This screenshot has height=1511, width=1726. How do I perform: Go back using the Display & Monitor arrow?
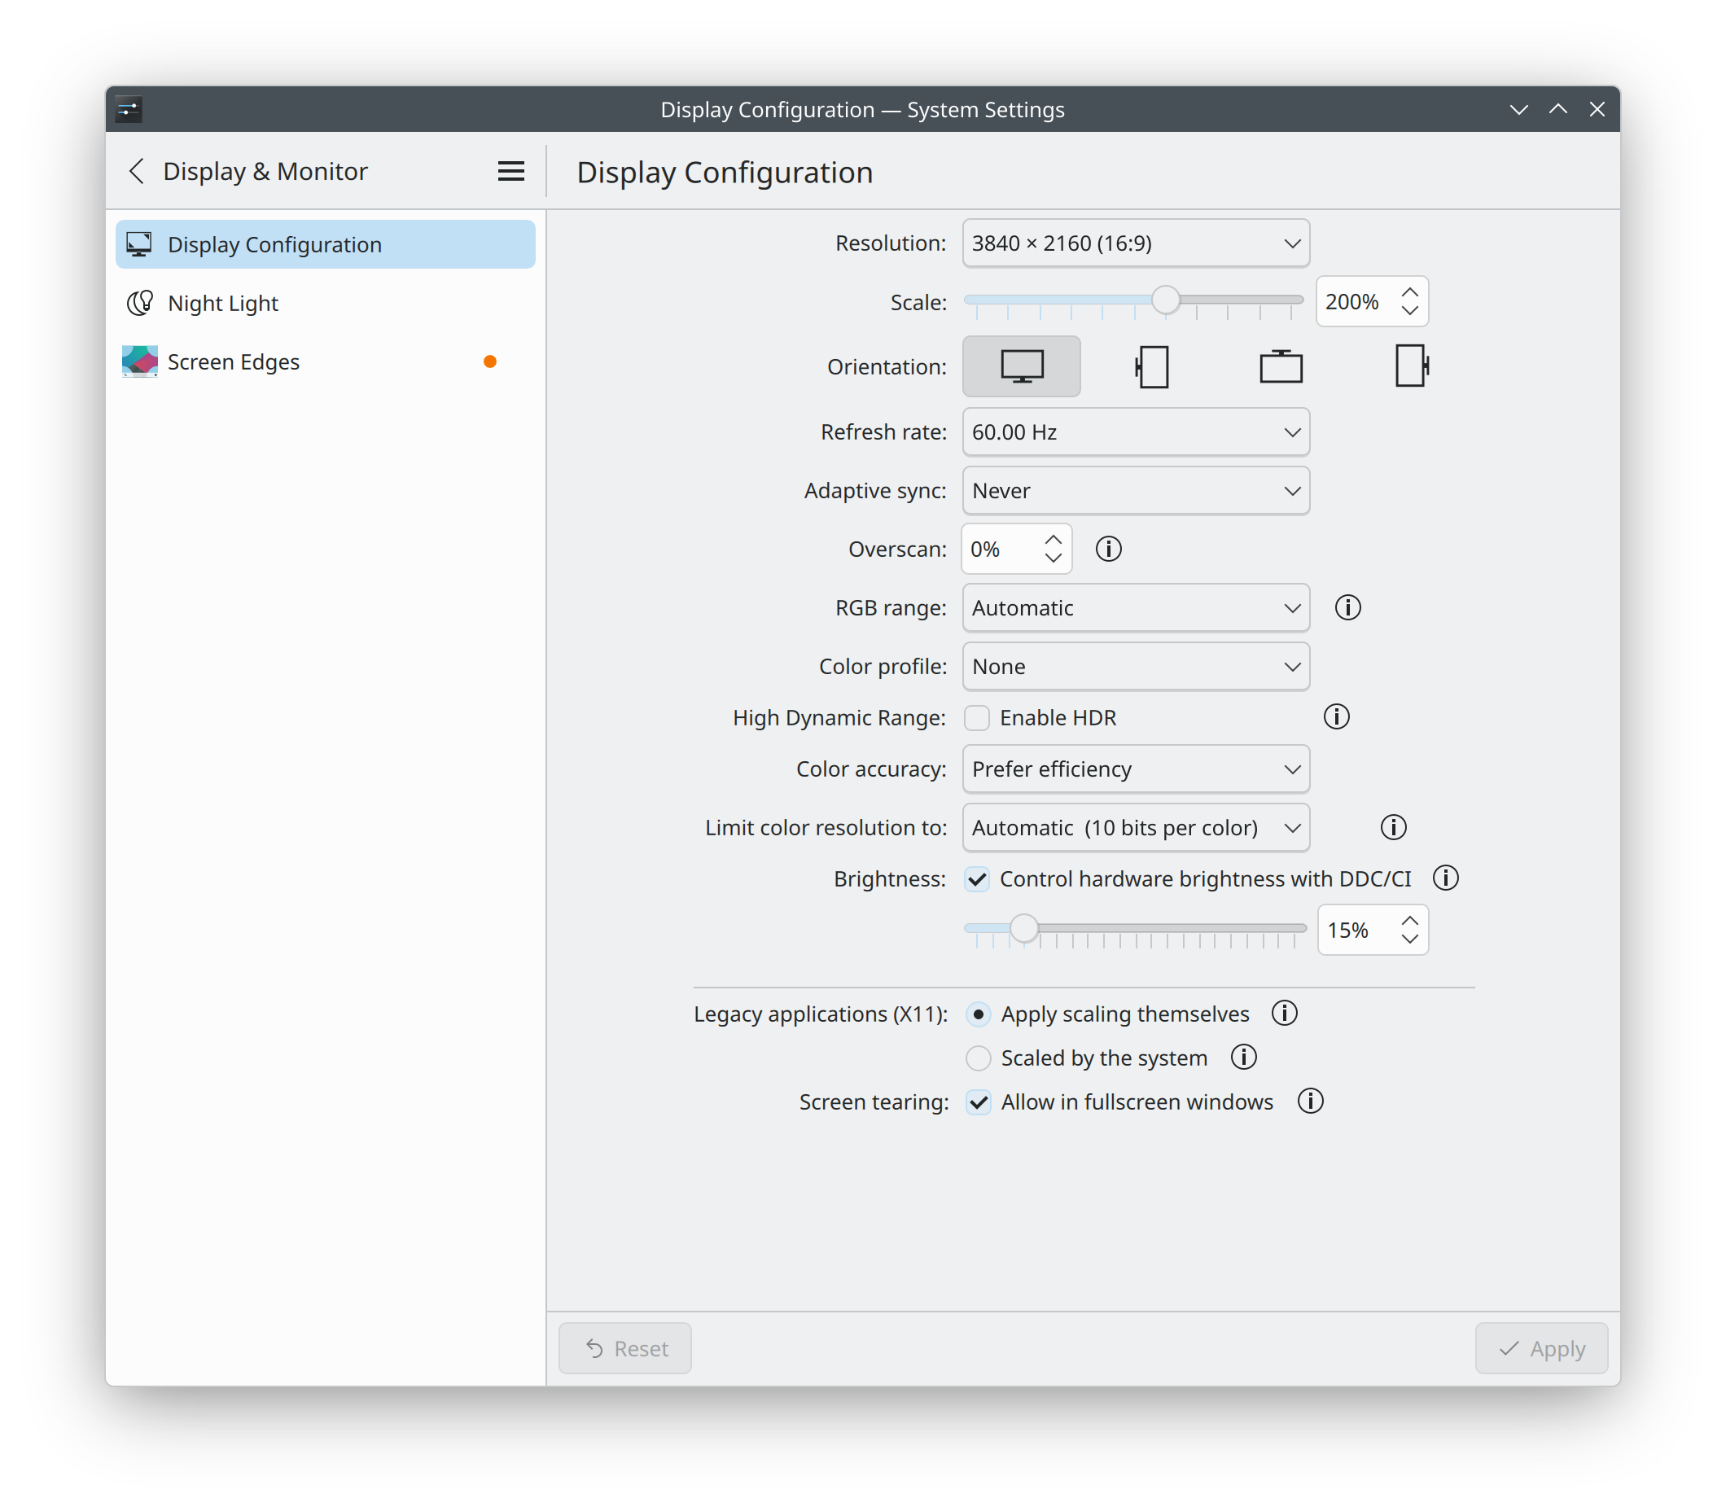pyautogui.click(x=137, y=171)
